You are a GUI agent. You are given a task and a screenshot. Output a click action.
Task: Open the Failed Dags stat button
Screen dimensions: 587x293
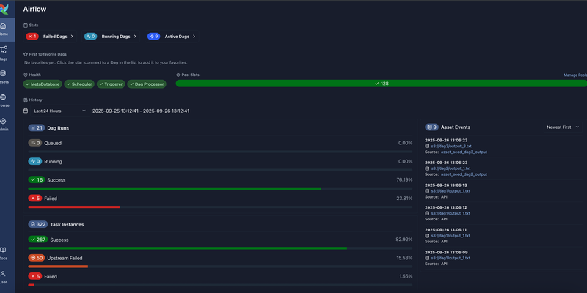(50, 36)
